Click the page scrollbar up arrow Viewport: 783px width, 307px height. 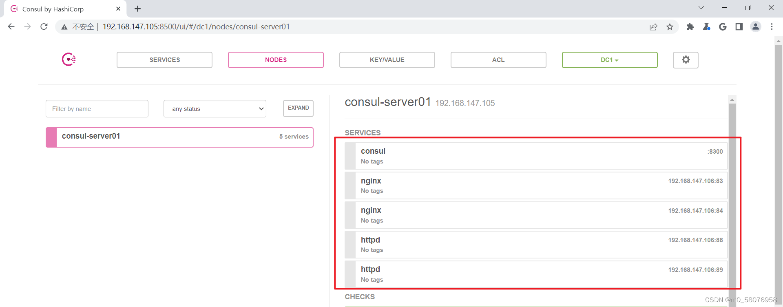[x=779, y=41]
